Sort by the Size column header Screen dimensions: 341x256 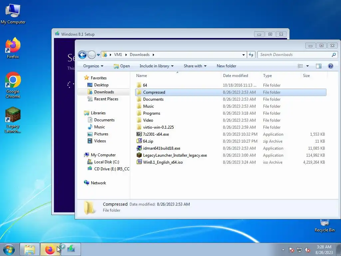pyautogui.click(x=306, y=76)
